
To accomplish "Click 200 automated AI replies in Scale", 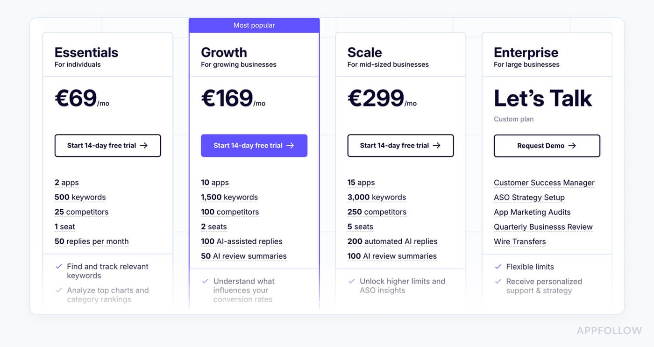I will [x=392, y=241].
